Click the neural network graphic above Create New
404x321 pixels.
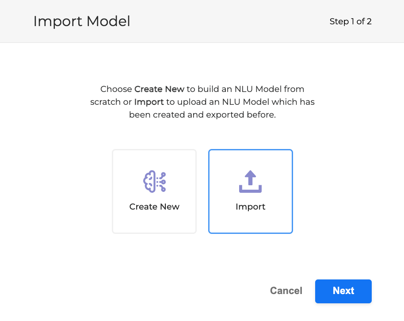click(x=154, y=180)
